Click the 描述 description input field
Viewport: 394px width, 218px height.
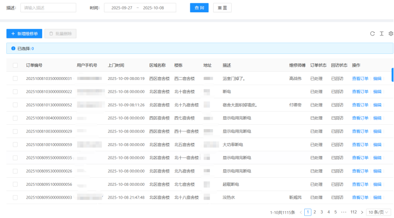[x=48, y=8]
